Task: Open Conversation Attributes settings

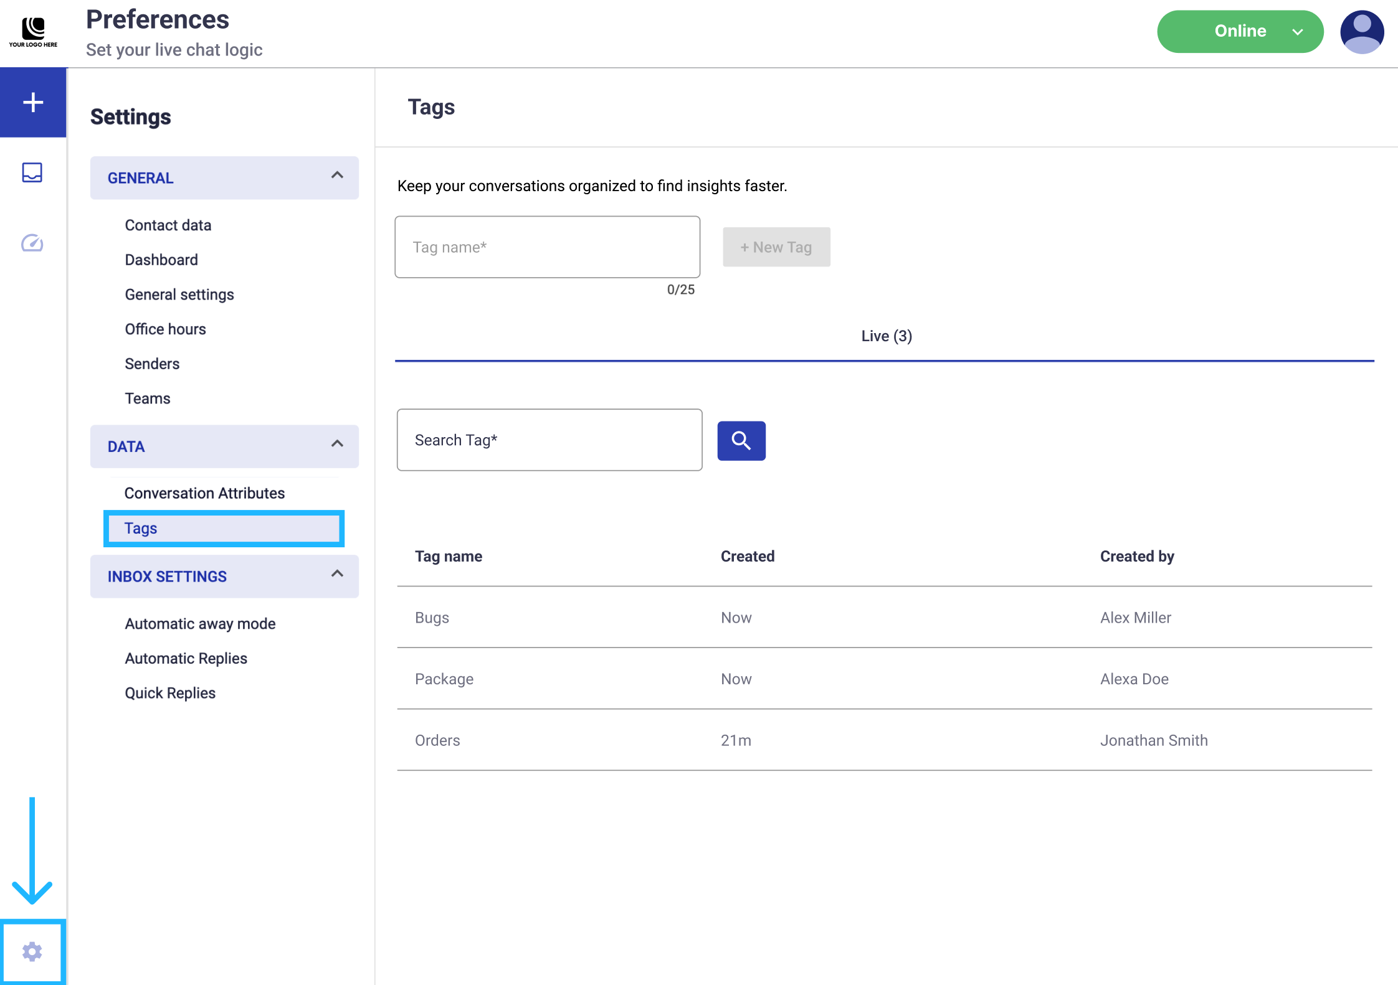Action: [204, 493]
